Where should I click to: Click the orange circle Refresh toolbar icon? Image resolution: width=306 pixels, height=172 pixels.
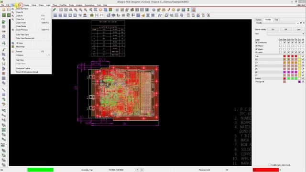tap(100, 10)
